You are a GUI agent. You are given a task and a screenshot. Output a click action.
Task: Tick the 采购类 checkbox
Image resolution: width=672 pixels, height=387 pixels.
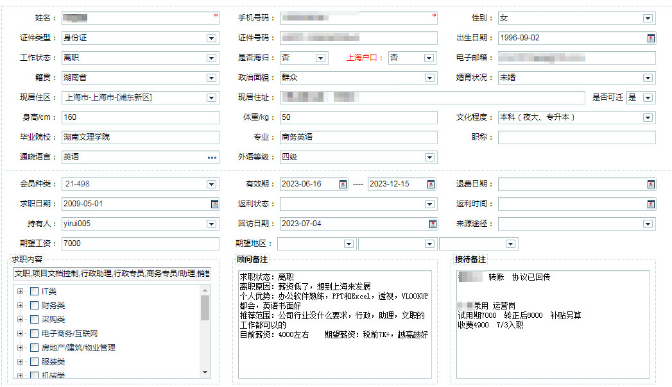[x=34, y=320]
